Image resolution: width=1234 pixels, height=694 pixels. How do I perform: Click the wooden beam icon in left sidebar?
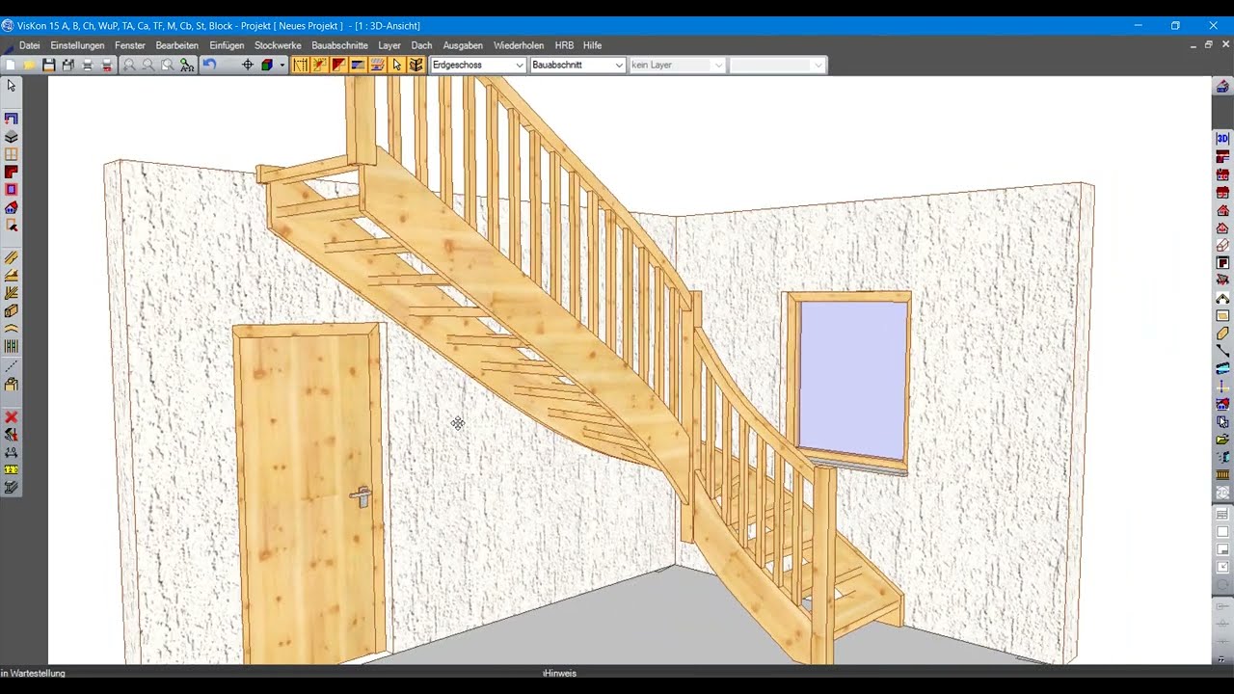(x=12, y=309)
